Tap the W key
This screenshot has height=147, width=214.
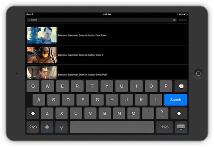point(48,86)
